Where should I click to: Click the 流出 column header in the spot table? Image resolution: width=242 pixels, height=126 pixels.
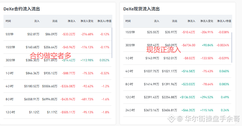point(174,21)
